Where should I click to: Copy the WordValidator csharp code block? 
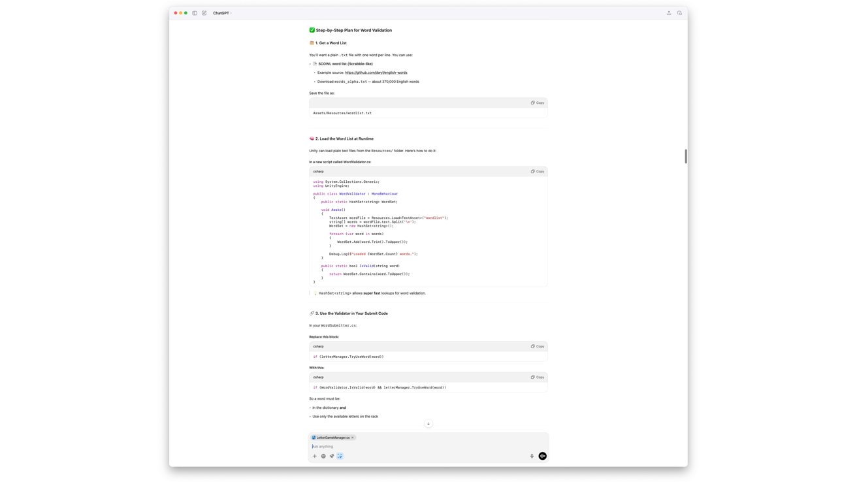pyautogui.click(x=538, y=171)
